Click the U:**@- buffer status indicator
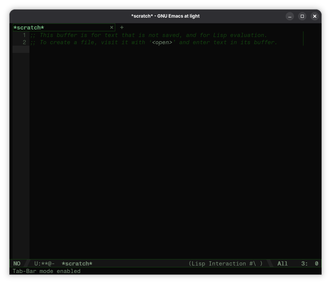 [44, 264]
